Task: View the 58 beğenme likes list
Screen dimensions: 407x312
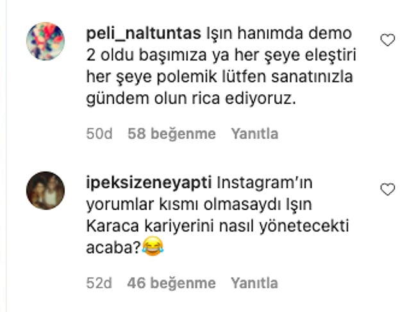Action: pos(172,134)
